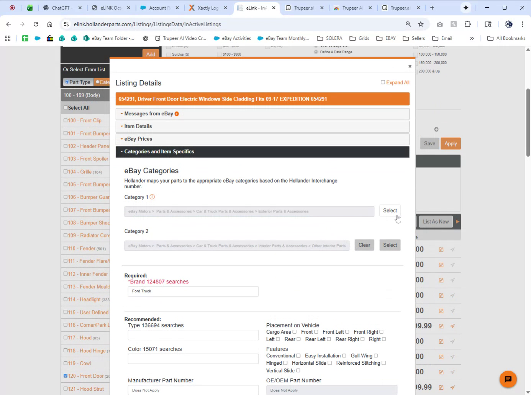This screenshot has width=531, height=395.
Task: Click the browser home icon
Action: [x=50, y=24]
